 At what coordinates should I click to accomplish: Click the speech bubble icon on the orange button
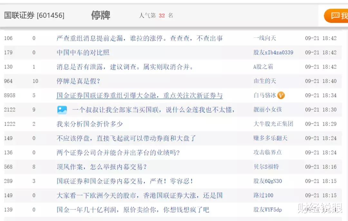(x=335, y=15)
